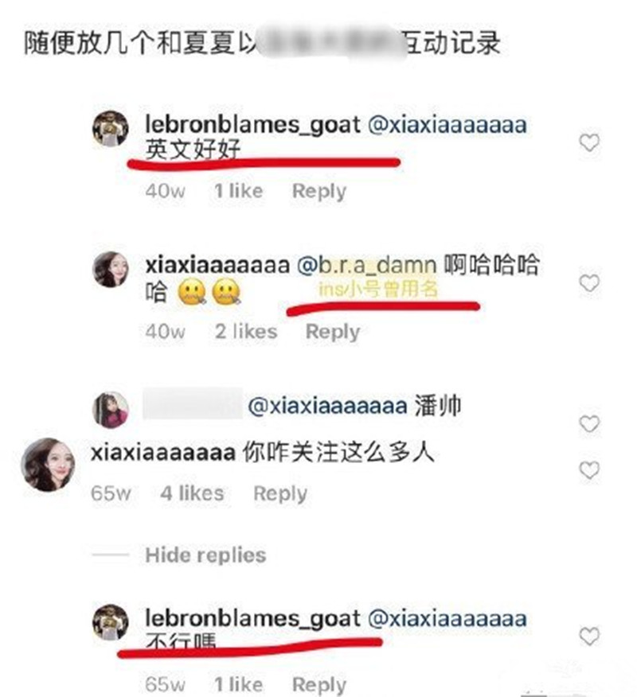Reply to the '英文好好' comment
The image size is (637, 697).
[x=319, y=192]
